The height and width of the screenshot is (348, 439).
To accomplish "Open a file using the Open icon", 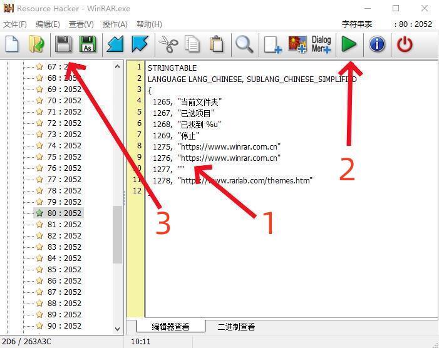I will (36, 44).
